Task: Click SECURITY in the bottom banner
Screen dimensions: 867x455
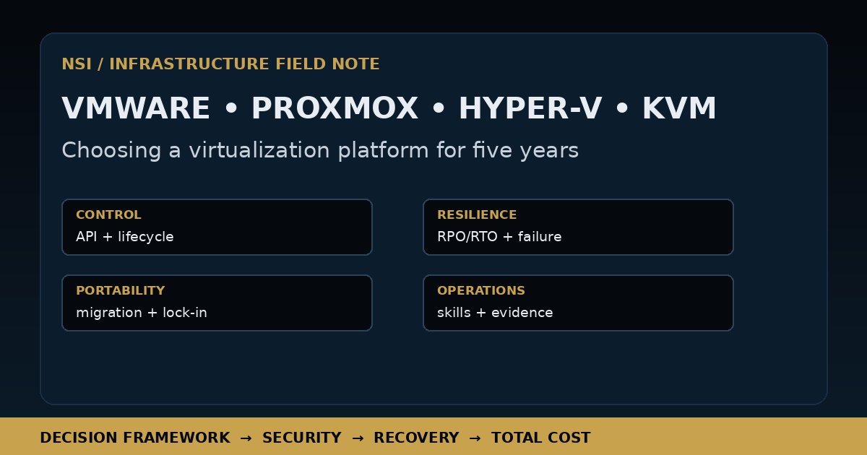Action: pyautogui.click(x=301, y=438)
